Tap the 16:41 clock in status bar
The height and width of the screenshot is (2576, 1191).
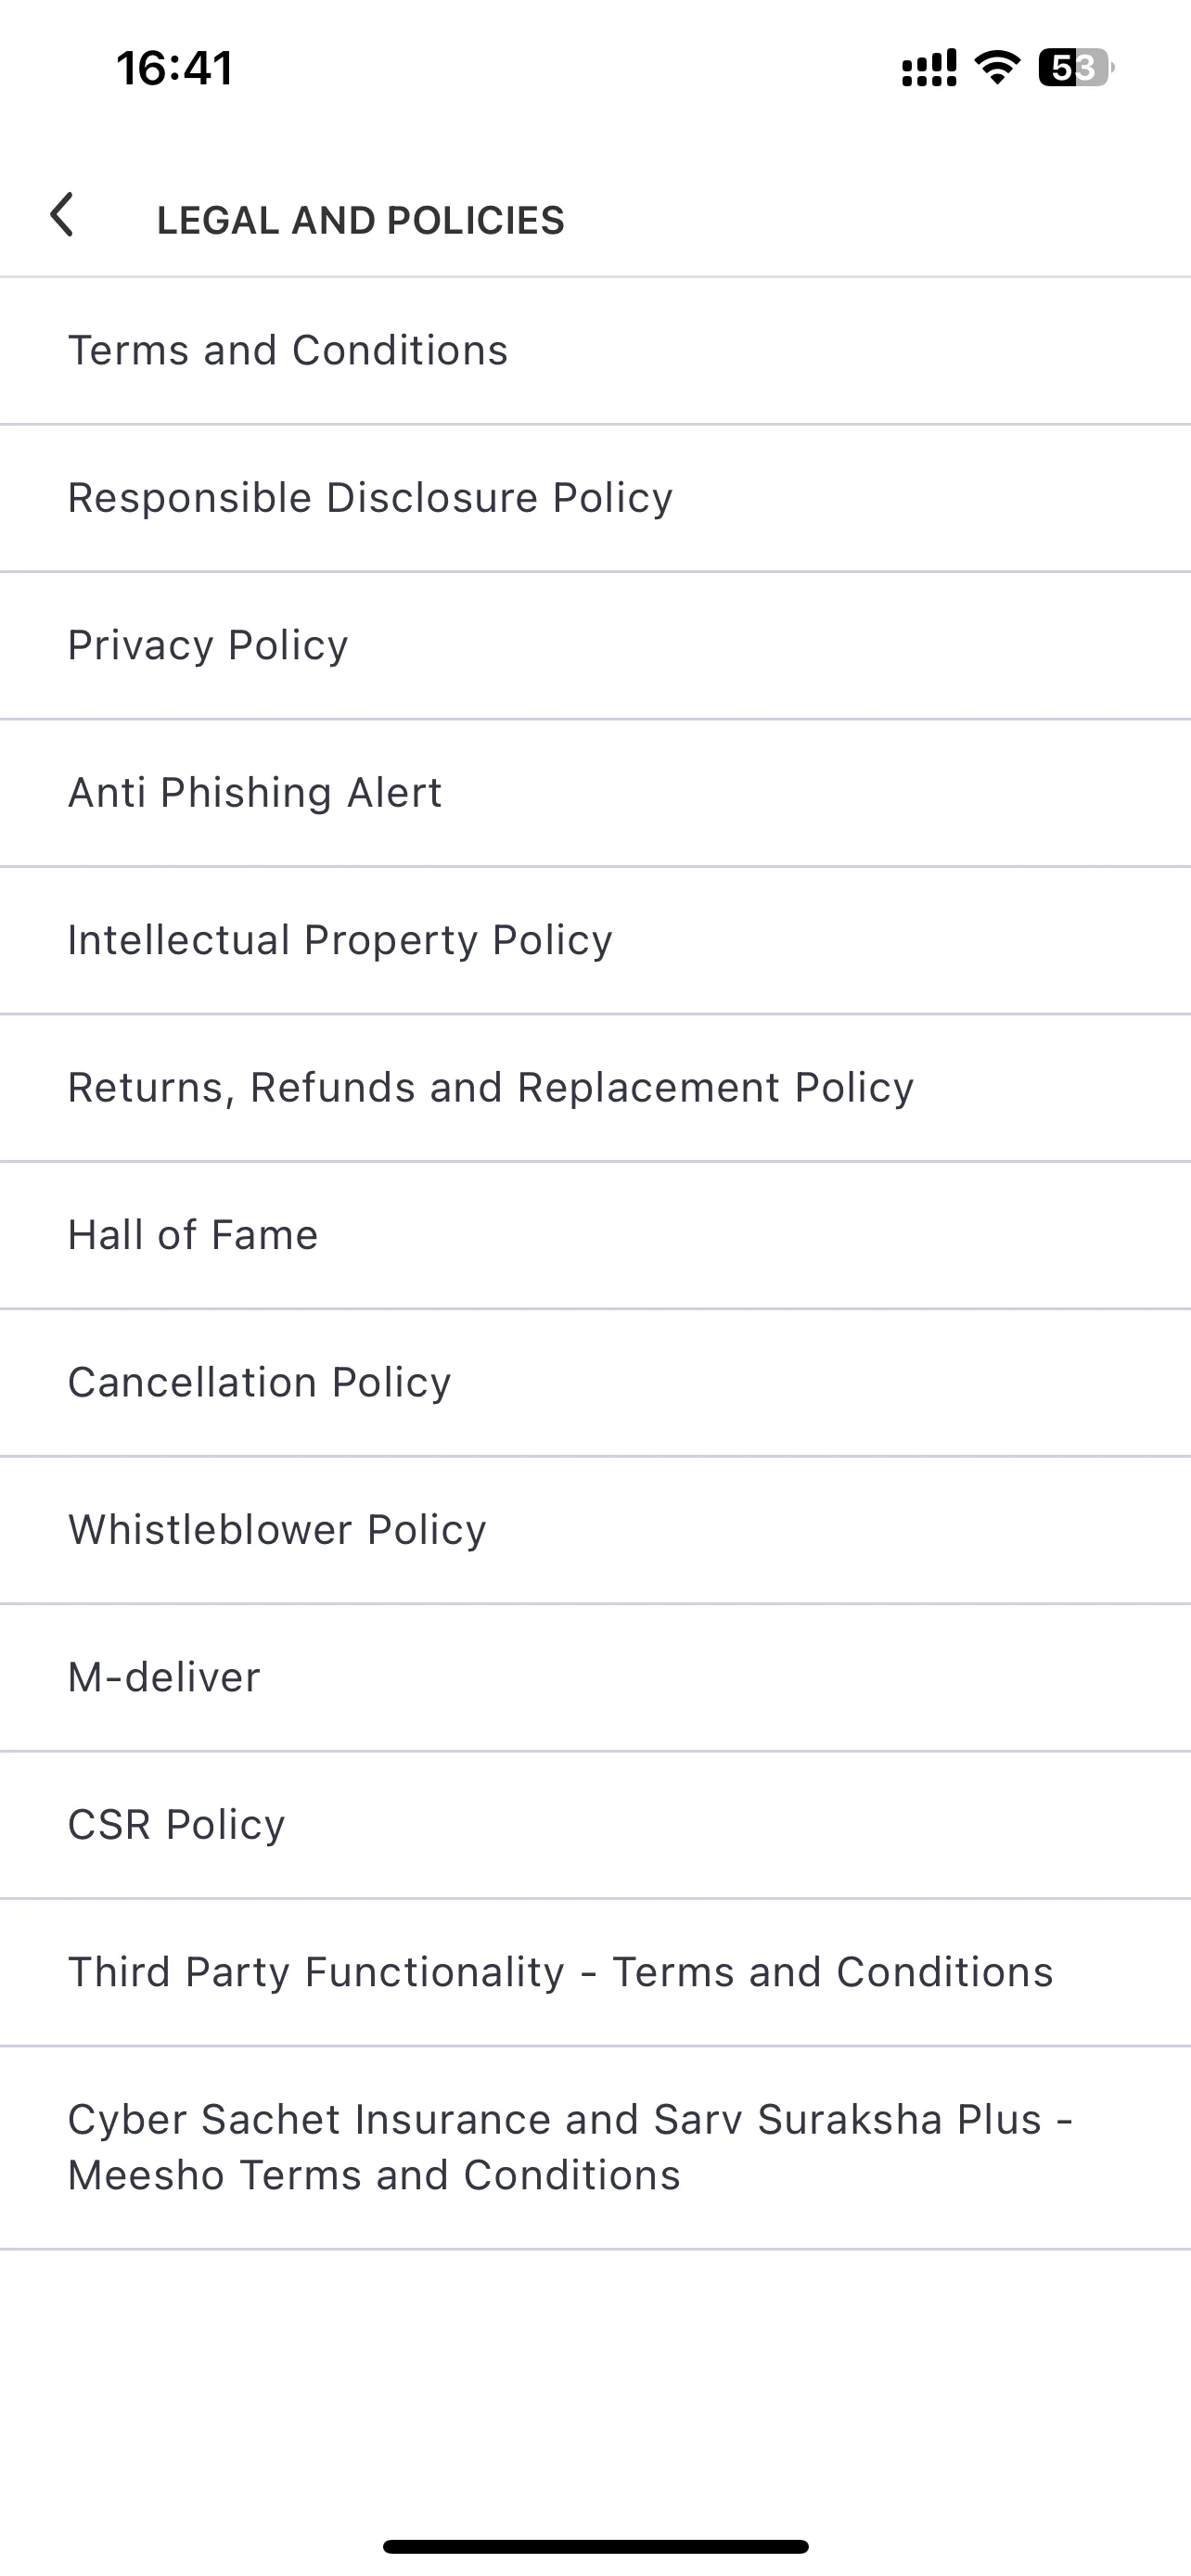[x=175, y=68]
